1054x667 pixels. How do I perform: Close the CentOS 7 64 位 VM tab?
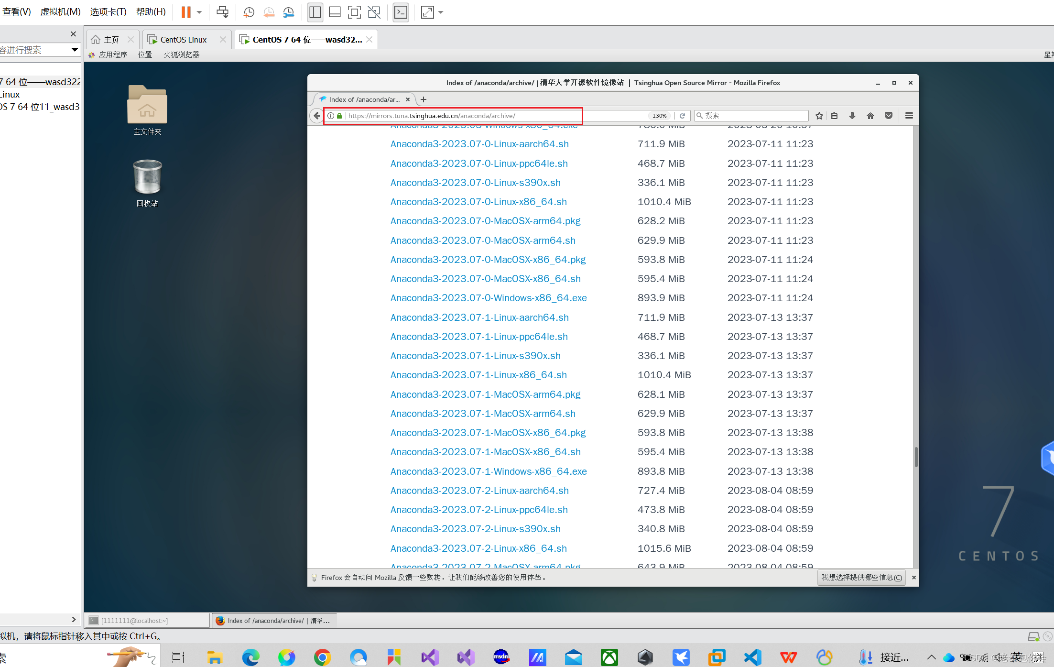click(369, 40)
